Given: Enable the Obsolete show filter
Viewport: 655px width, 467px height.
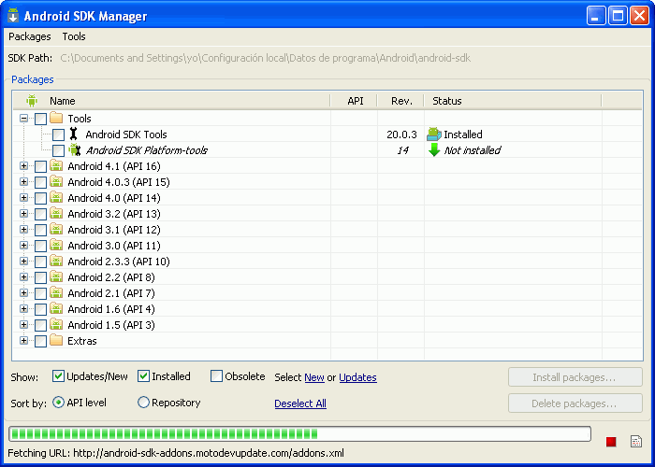Looking at the screenshot, I should 216,376.
